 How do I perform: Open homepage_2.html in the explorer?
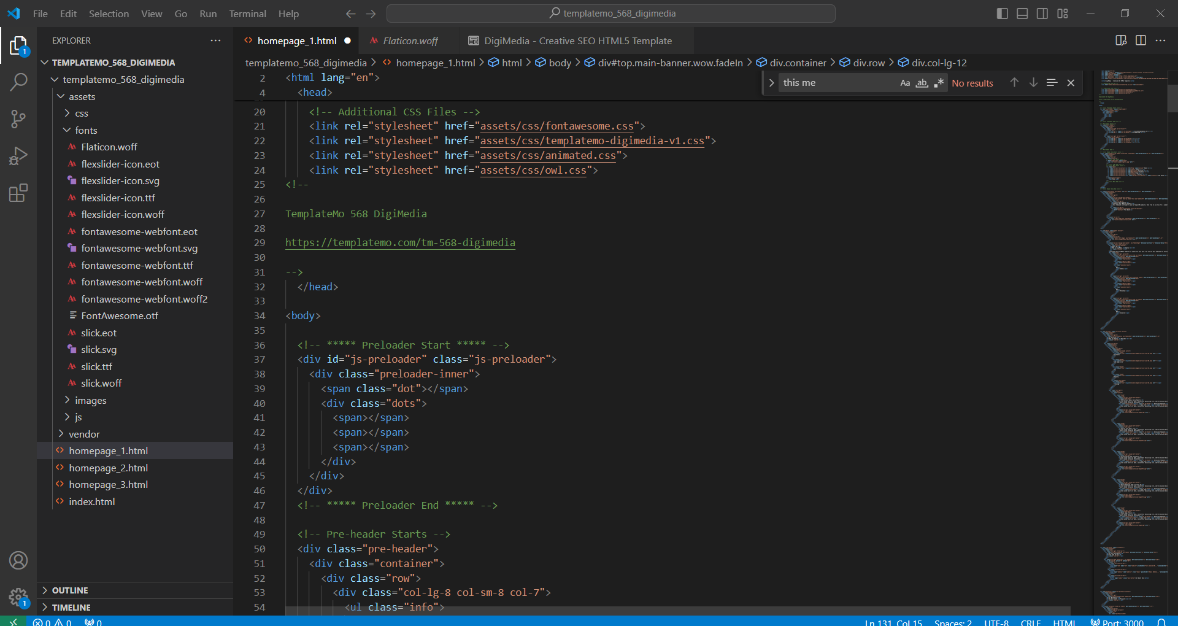108,468
